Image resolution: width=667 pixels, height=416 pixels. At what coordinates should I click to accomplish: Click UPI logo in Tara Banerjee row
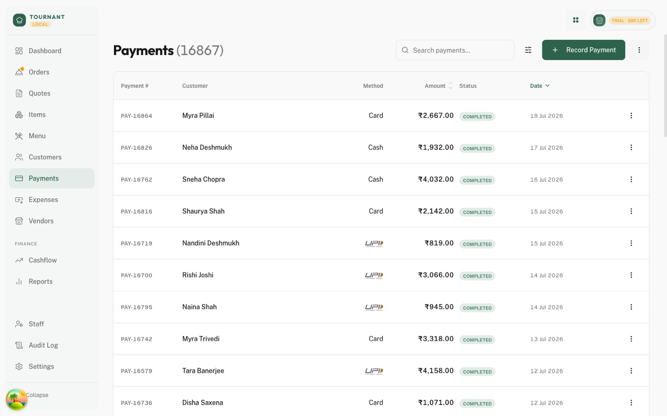tap(374, 371)
